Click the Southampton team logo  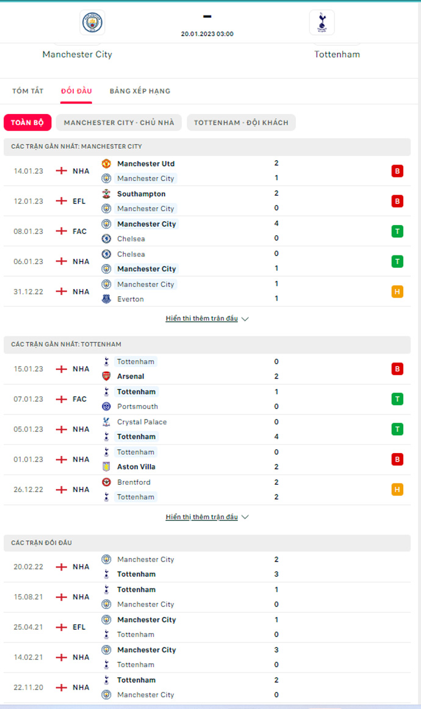click(x=106, y=194)
